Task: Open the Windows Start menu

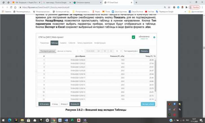Action: (x=3, y=120)
